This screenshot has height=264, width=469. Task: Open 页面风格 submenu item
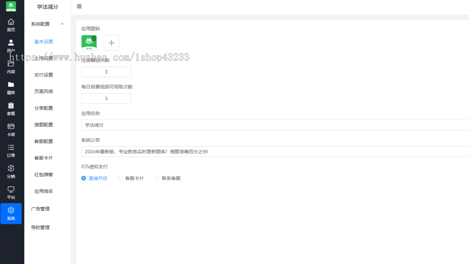44,92
